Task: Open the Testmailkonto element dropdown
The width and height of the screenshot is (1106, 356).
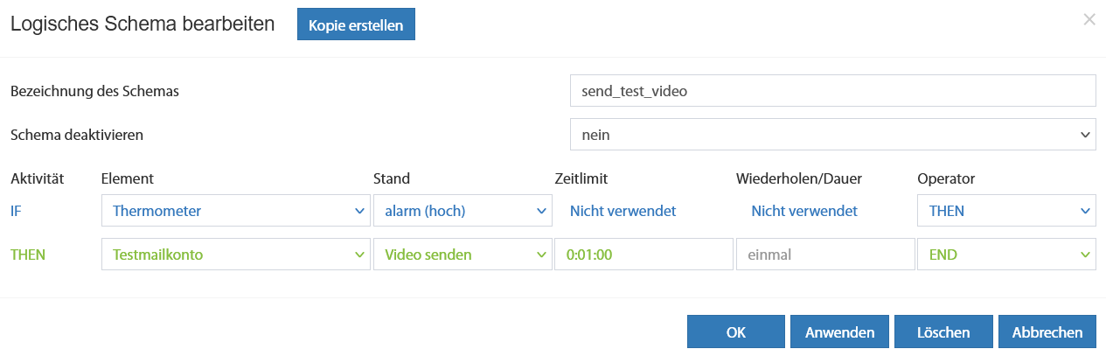Action: coord(236,255)
